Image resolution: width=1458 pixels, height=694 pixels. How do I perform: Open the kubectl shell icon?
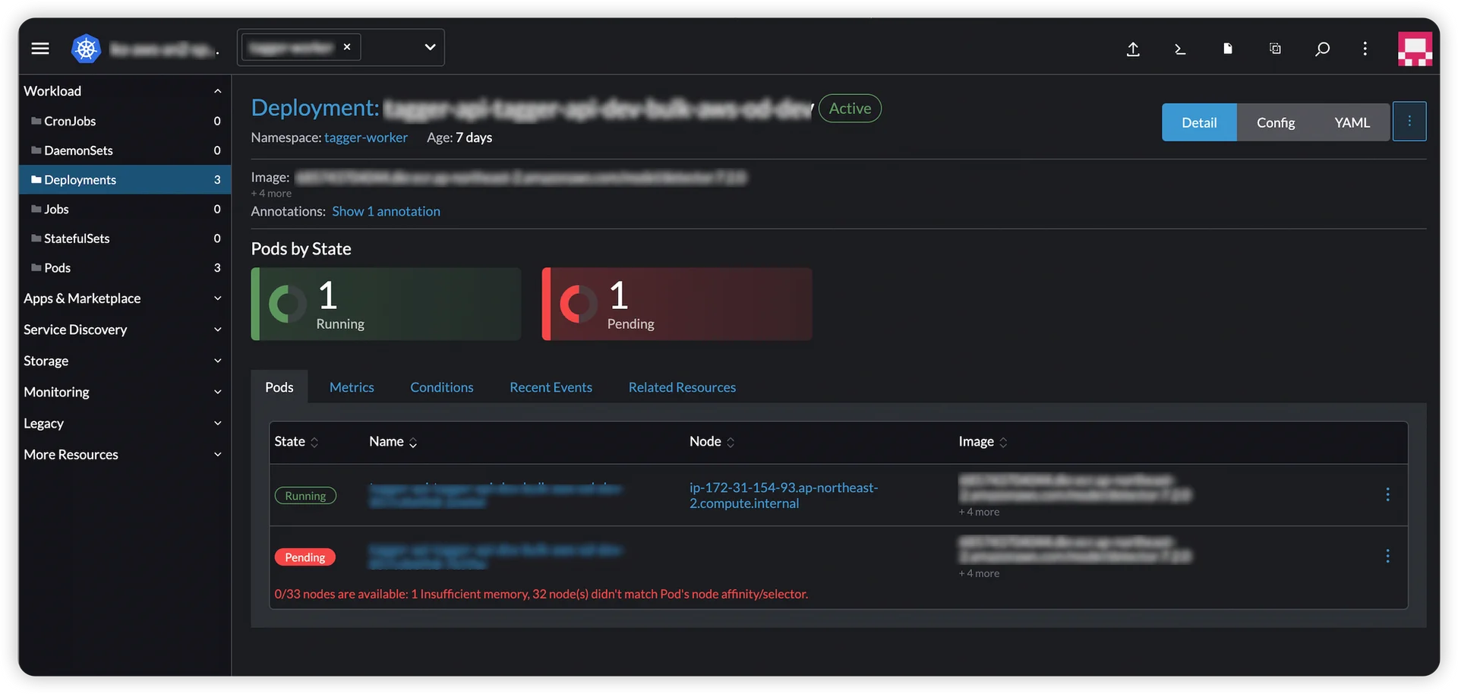click(x=1180, y=49)
